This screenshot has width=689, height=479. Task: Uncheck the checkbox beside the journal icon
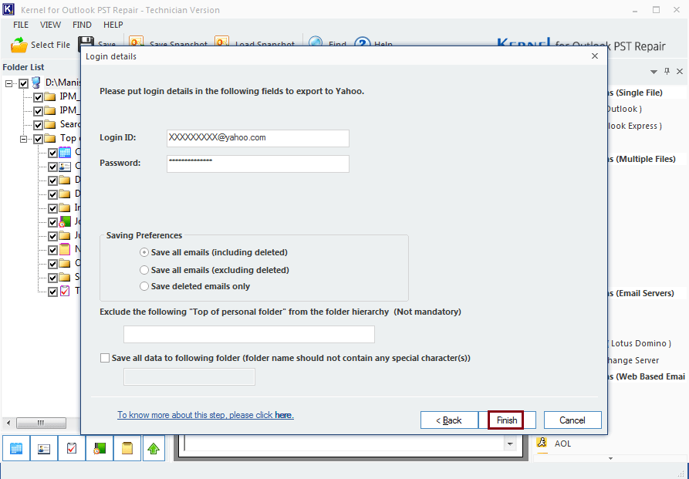click(52, 222)
